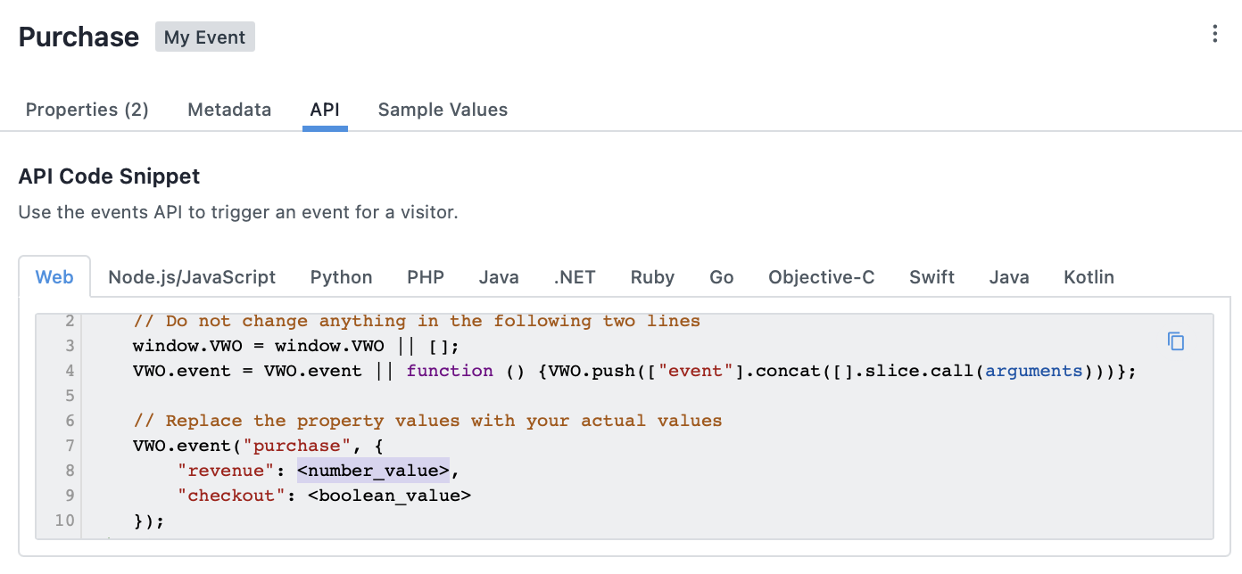Click the API Code Snippet heading
Image resolution: width=1242 pixels, height=574 pixels.
109,176
